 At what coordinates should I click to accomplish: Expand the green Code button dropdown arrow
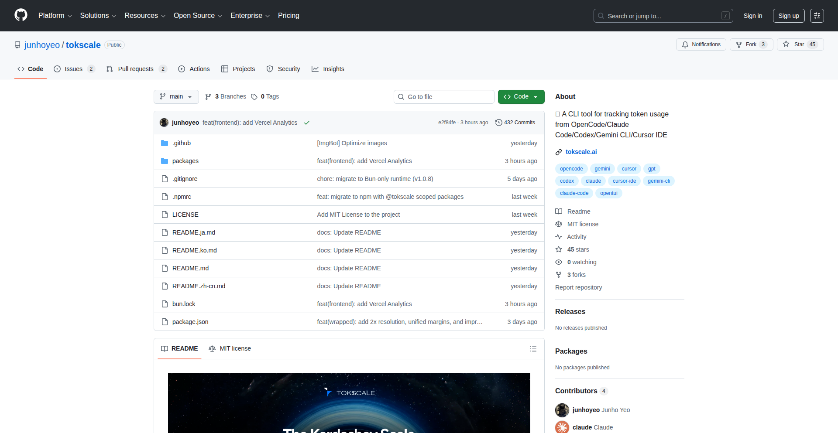point(536,96)
